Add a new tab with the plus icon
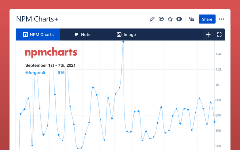This screenshot has width=240, height=150. pyautogui.click(x=208, y=34)
